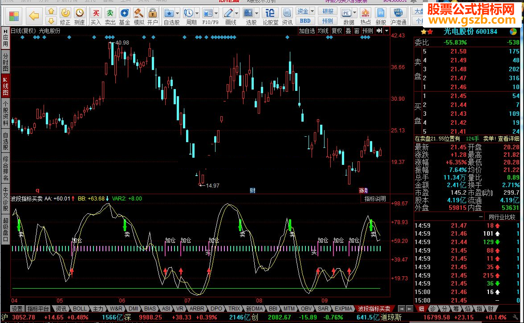The height and width of the screenshot is (323, 524).
Task: Toggle the 预测 button in chart header
Action: 368,31
